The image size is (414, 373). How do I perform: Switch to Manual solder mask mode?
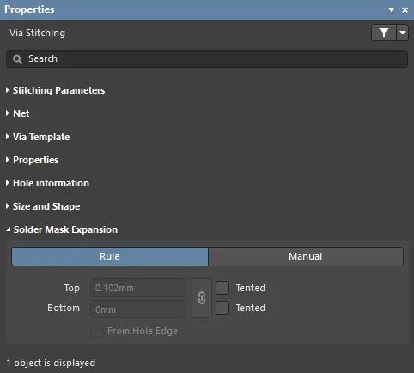[x=306, y=256]
